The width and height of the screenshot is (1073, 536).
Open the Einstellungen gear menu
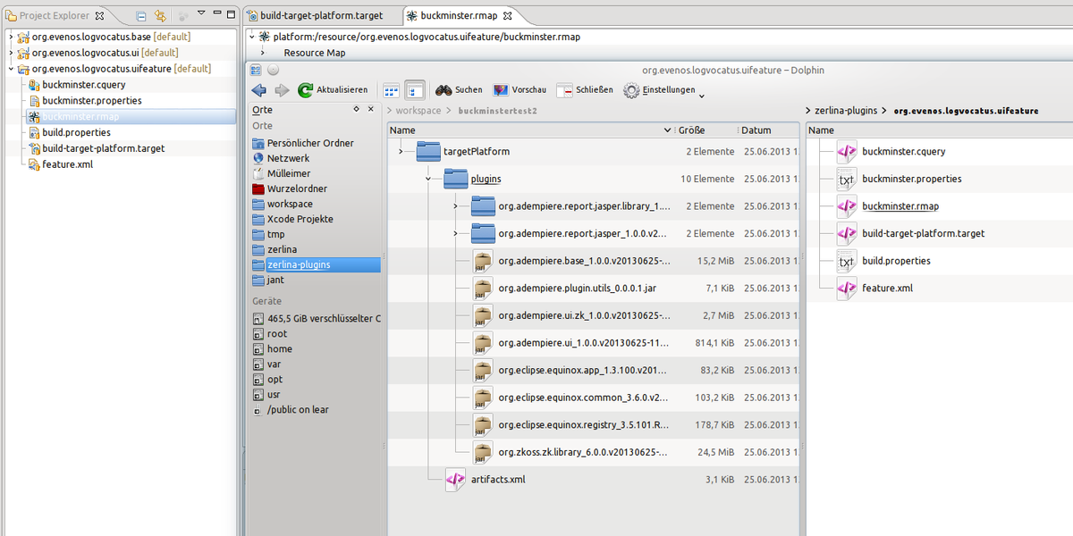(x=660, y=90)
